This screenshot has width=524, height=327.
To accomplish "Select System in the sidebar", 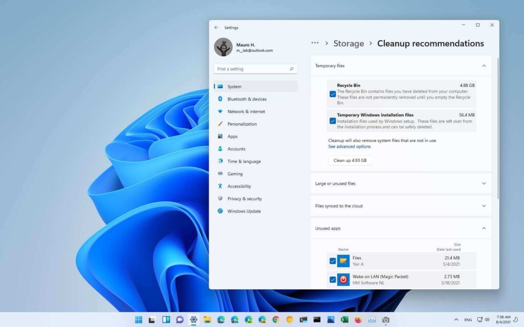I will click(x=255, y=86).
